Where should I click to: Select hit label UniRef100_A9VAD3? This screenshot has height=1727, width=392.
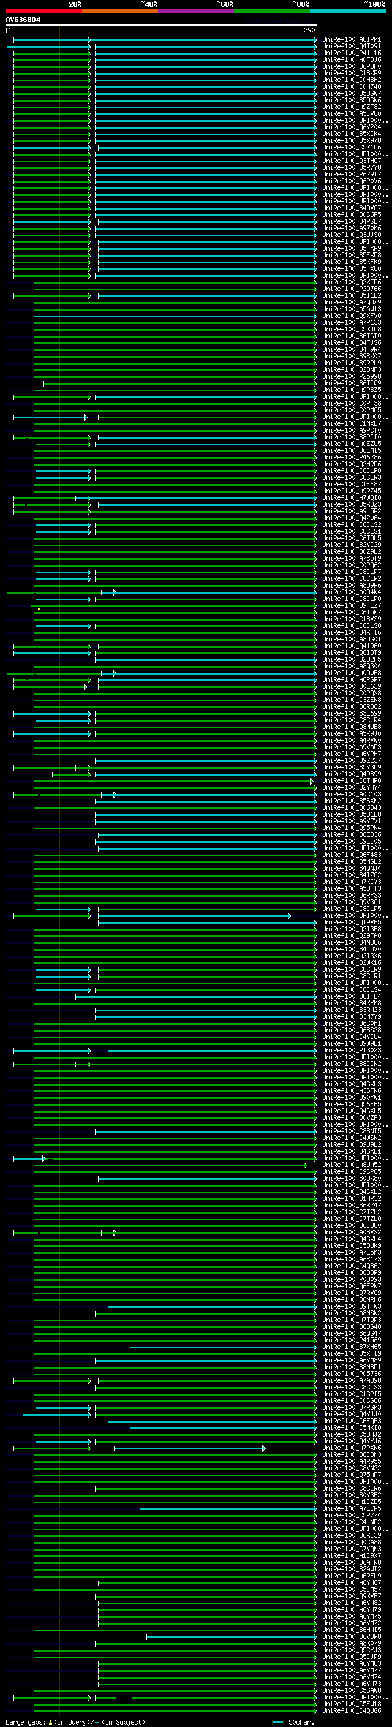pyautogui.click(x=352, y=747)
